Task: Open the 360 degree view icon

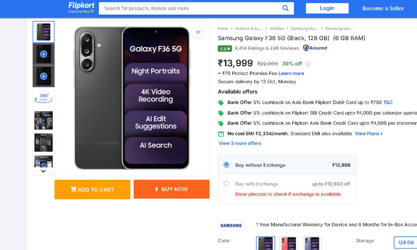Action: coord(43,98)
